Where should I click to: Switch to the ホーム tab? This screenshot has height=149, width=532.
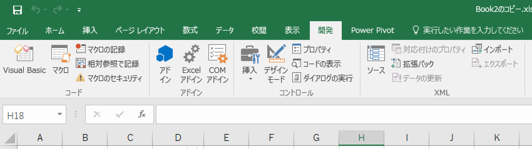point(55,30)
